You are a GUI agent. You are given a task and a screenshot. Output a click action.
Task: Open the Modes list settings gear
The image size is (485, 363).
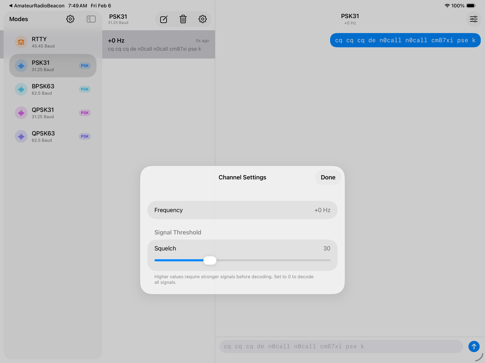pyautogui.click(x=70, y=19)
